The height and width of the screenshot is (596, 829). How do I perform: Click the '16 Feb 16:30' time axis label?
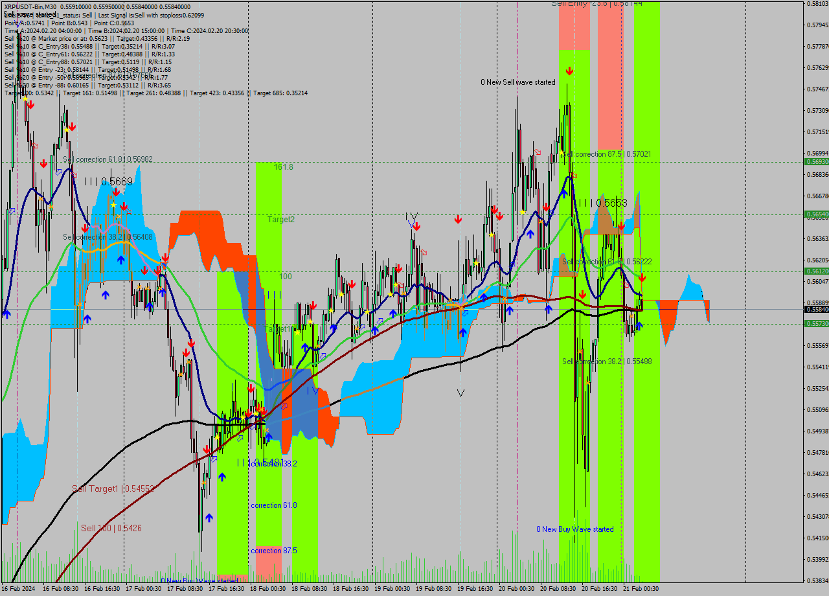tap(102, 589)
